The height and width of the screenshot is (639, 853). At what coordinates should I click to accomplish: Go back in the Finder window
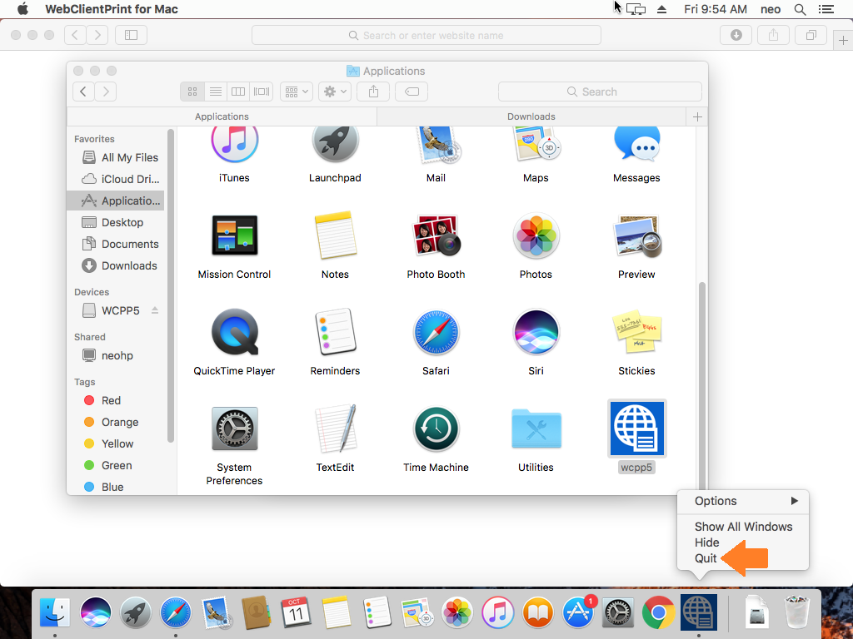pyautogui.click(x=83, y=92)
